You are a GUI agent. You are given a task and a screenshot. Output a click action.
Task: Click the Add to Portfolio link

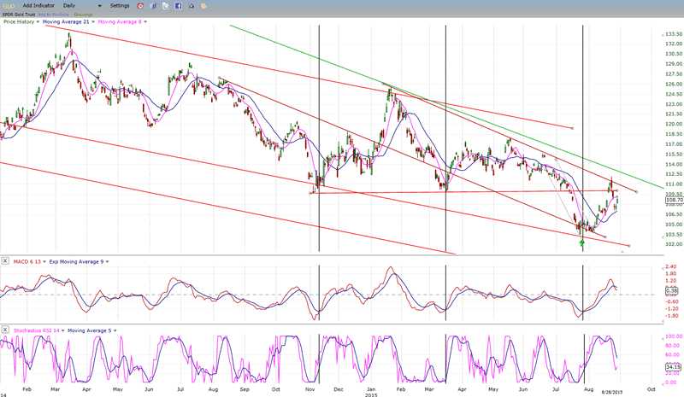click(51, 13)
